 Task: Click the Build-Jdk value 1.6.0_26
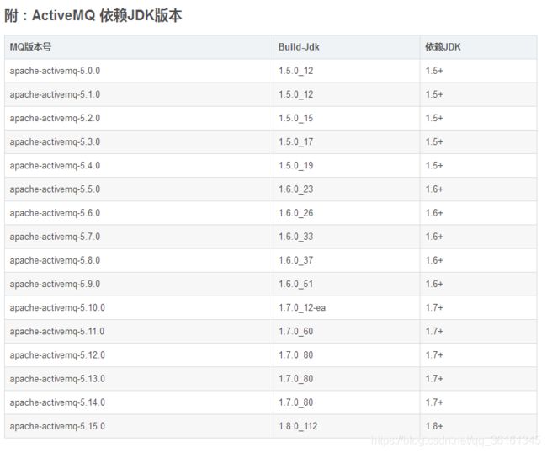296,213
